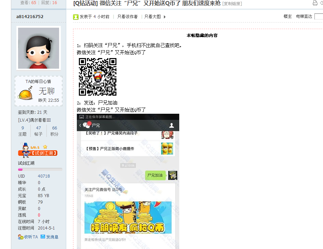Screen dimensions: 323x249
Task: Click the 发消息 link
Action: point(52,237)
